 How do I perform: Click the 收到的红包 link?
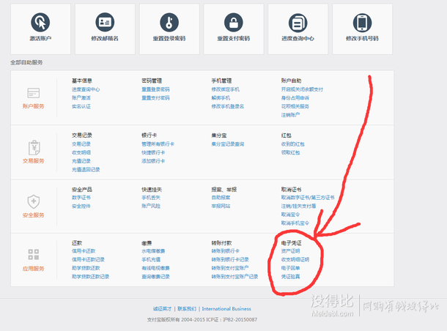pyautogui.click(x=293, y=144)
